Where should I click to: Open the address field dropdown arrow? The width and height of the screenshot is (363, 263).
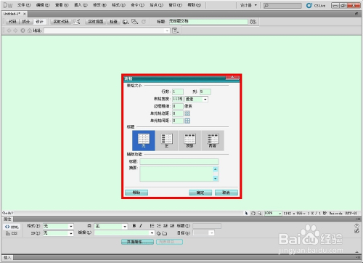(167, 31)
